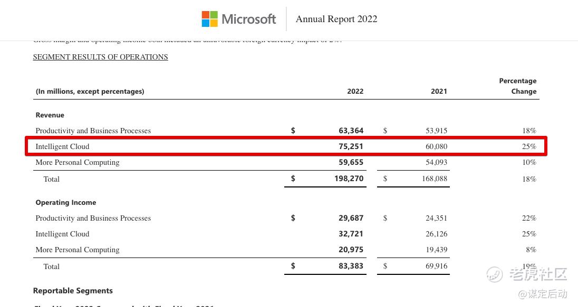This screenshot has width=578, height=307.
Task: Click More Personal Computing under Operating Income
Action: 78,250
